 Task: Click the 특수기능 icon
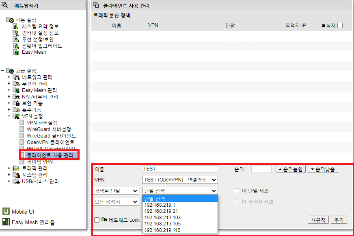(16, 110)
